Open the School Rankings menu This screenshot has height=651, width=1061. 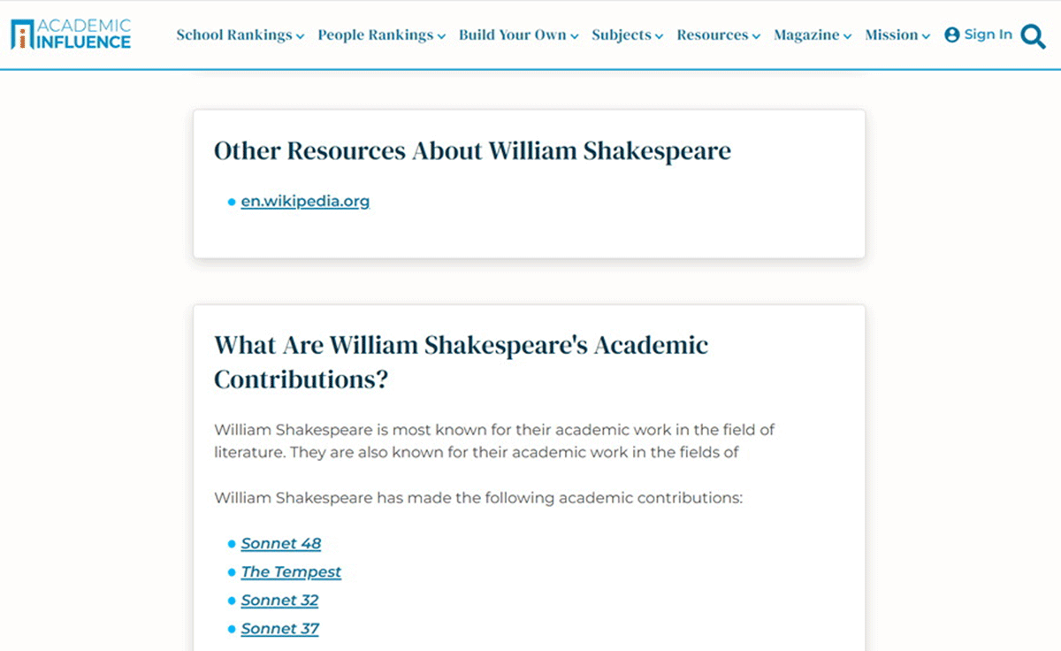click(x=233, y=35)
